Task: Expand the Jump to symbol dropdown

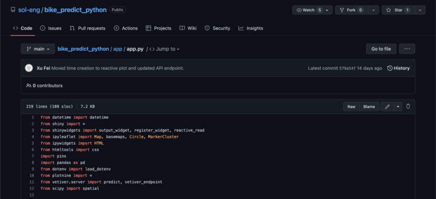Action: [164, 49]
